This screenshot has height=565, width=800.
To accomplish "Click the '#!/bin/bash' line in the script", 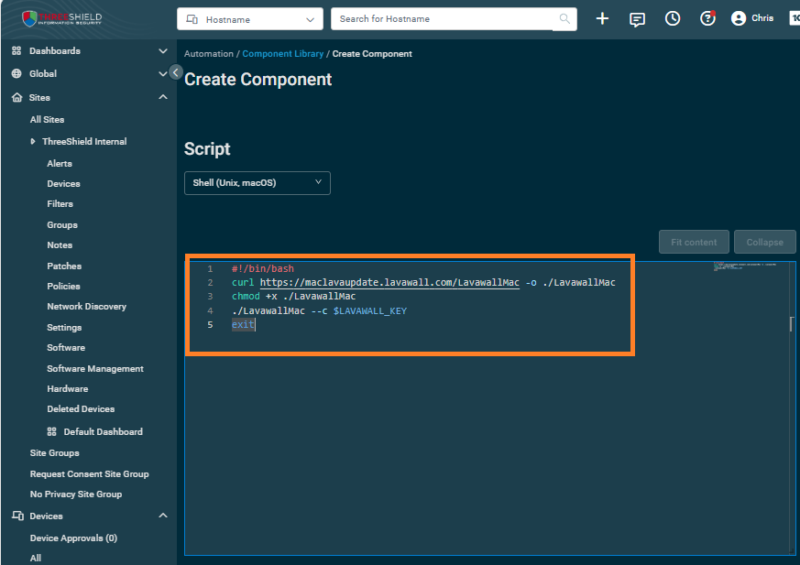I will click(x=263, y=268).
